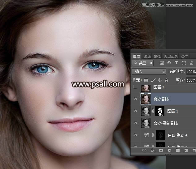Filter layers by shape icon
Viewport: 196px width, 169px height.
[x=184, y=63]
